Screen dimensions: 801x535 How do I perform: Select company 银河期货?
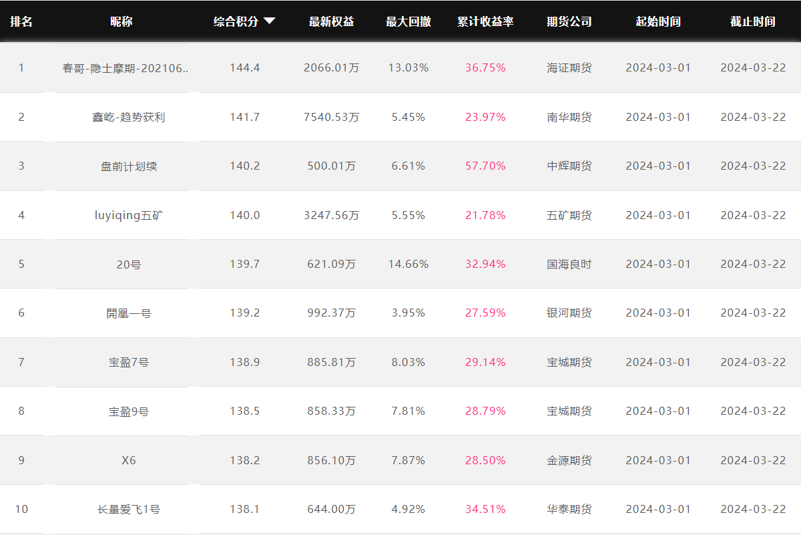[569, 313]
